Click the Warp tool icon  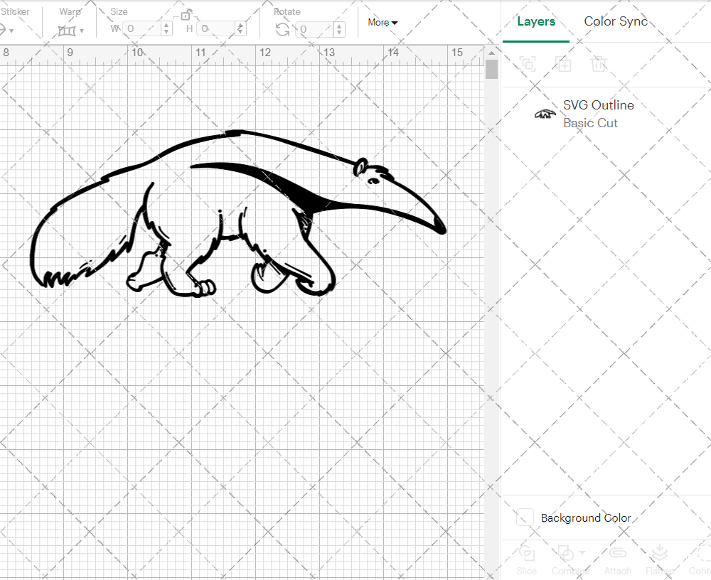click(x=68, y=30)
